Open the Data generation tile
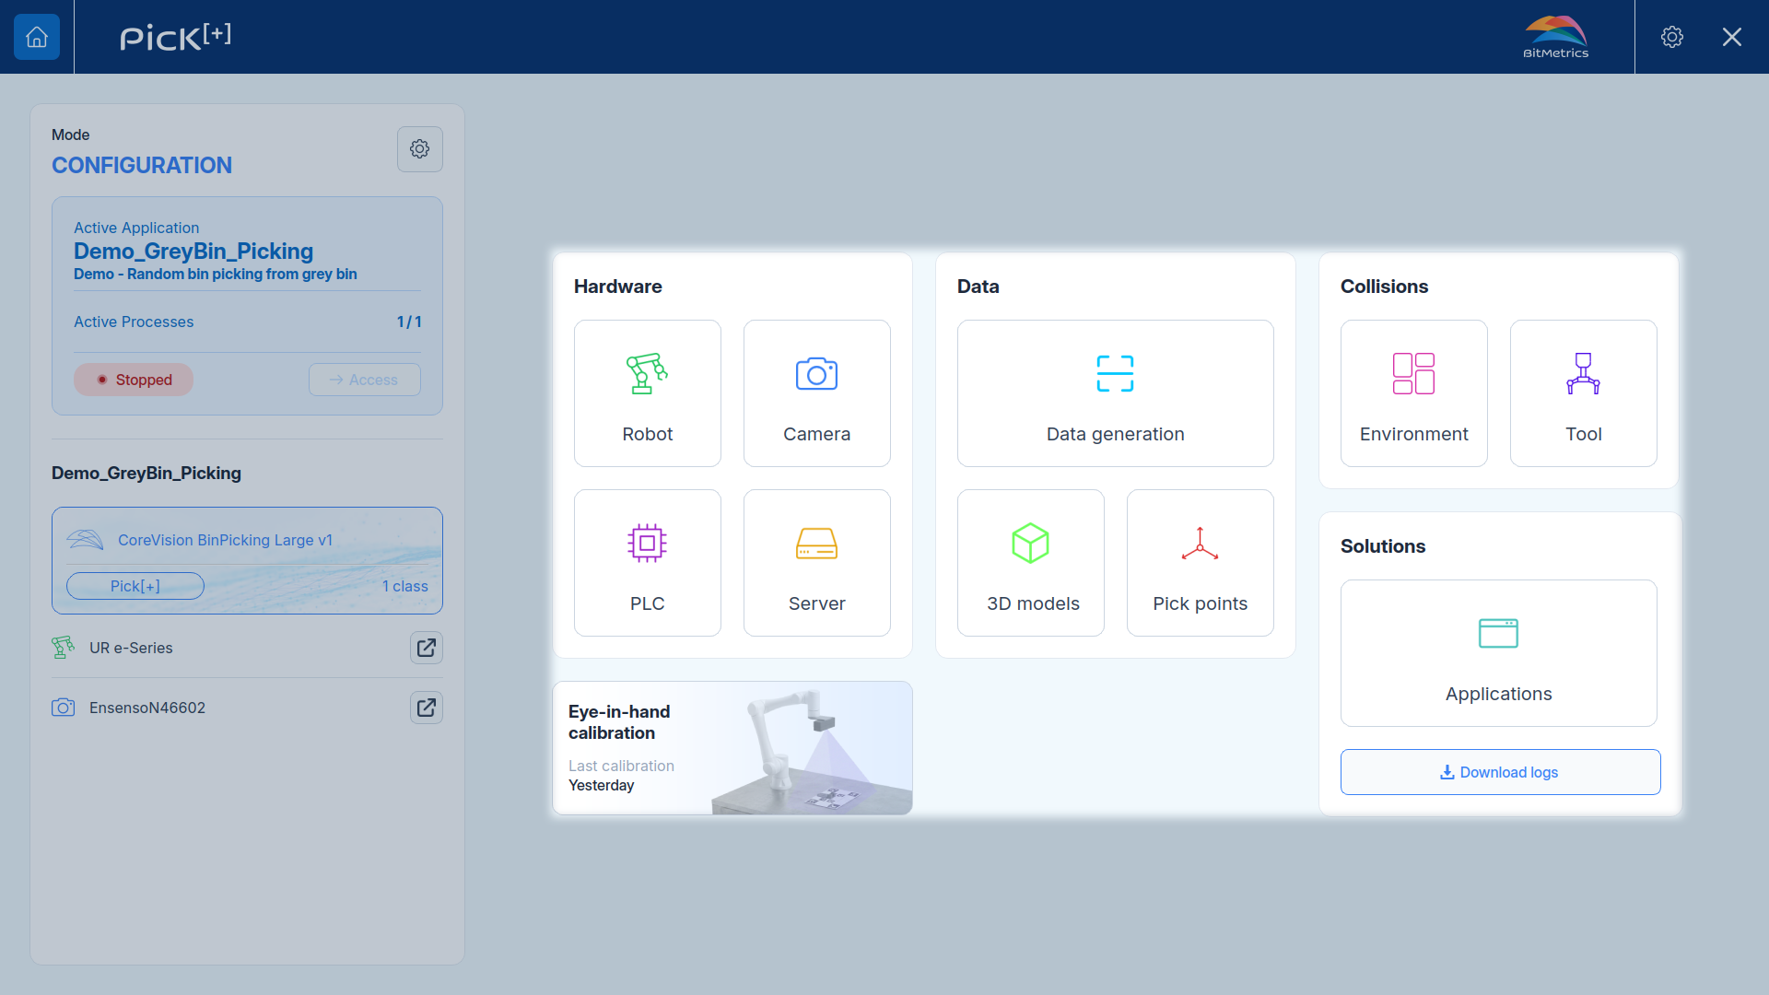 [x=1116, y=393]
